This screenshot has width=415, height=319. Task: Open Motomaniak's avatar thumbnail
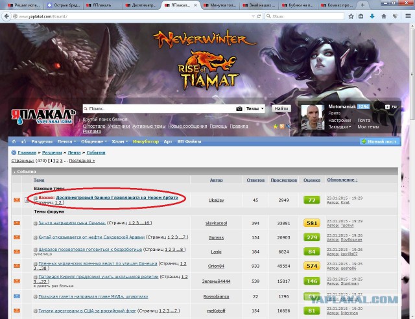click(x=313, y=117)
